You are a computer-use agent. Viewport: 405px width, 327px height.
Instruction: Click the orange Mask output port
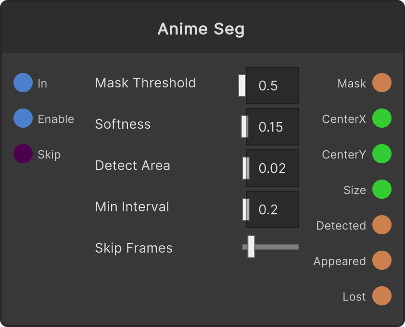point(382,83)
